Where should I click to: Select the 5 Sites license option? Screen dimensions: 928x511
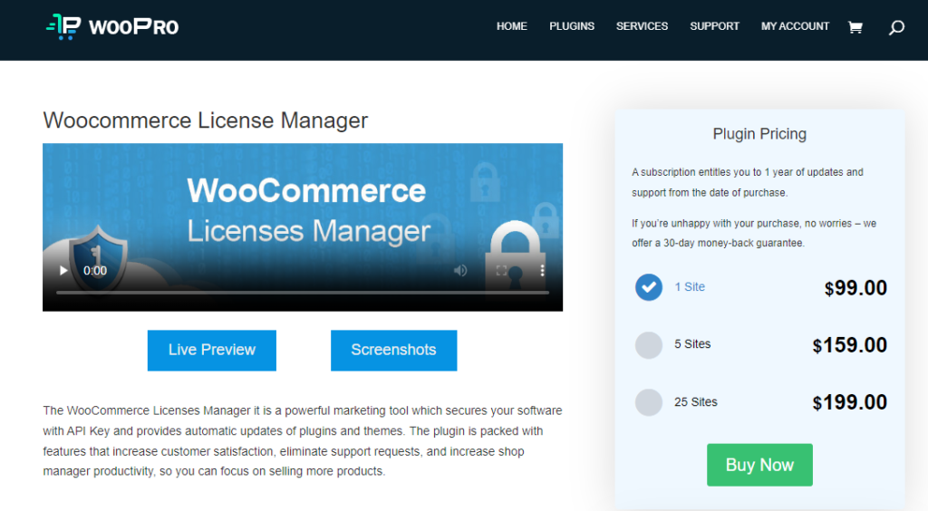click(649, 345)
